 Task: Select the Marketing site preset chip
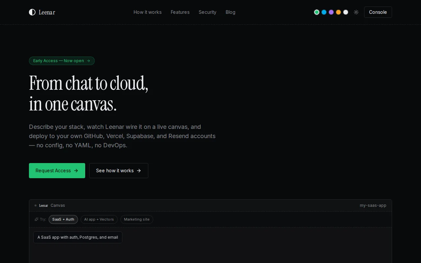[x=137, y=219]
